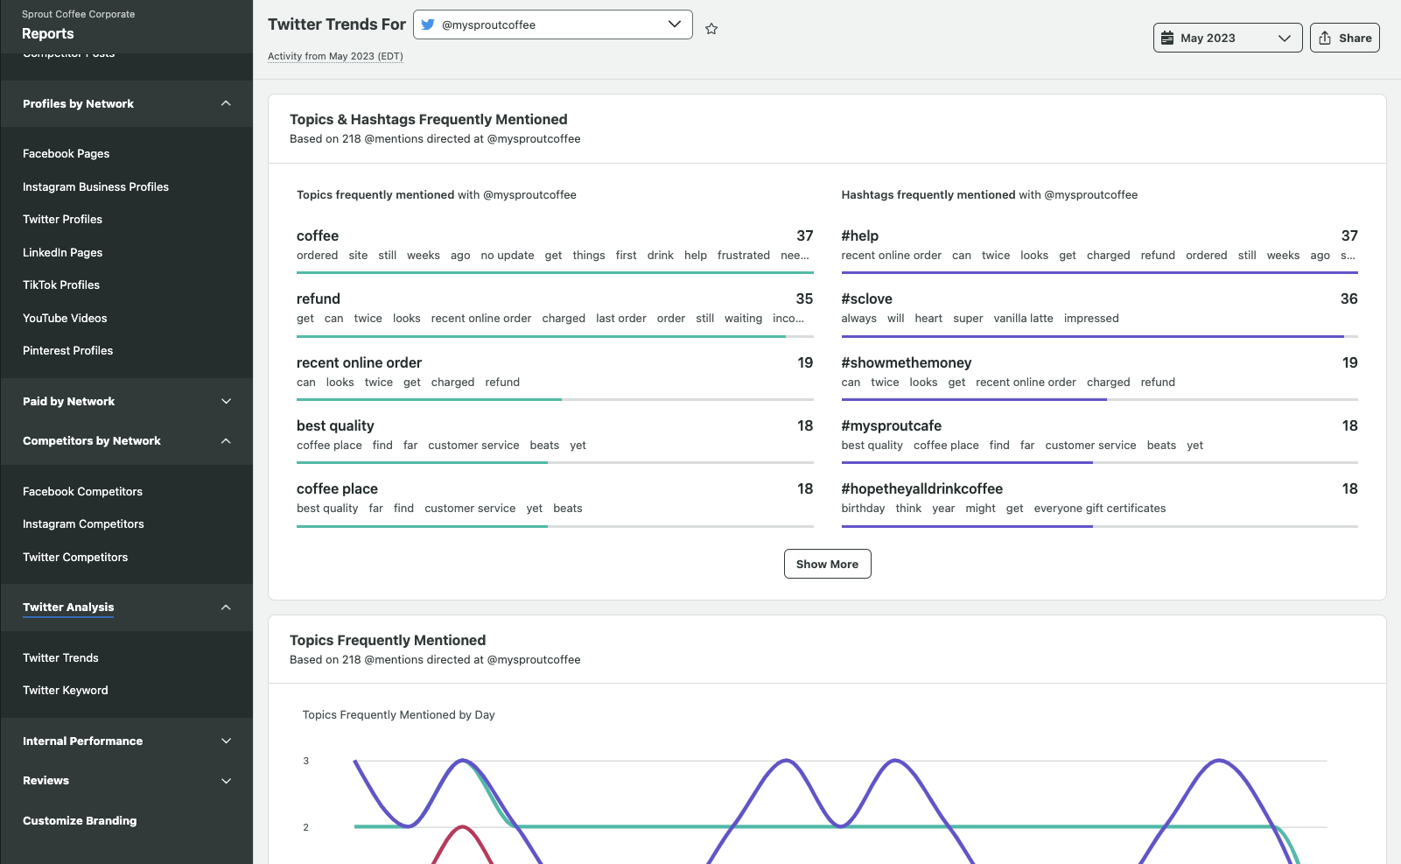Viewport: 1401px width, 864px height.
Task: Collapse the Profiles by Network section
Action: (x=226, y=103)
